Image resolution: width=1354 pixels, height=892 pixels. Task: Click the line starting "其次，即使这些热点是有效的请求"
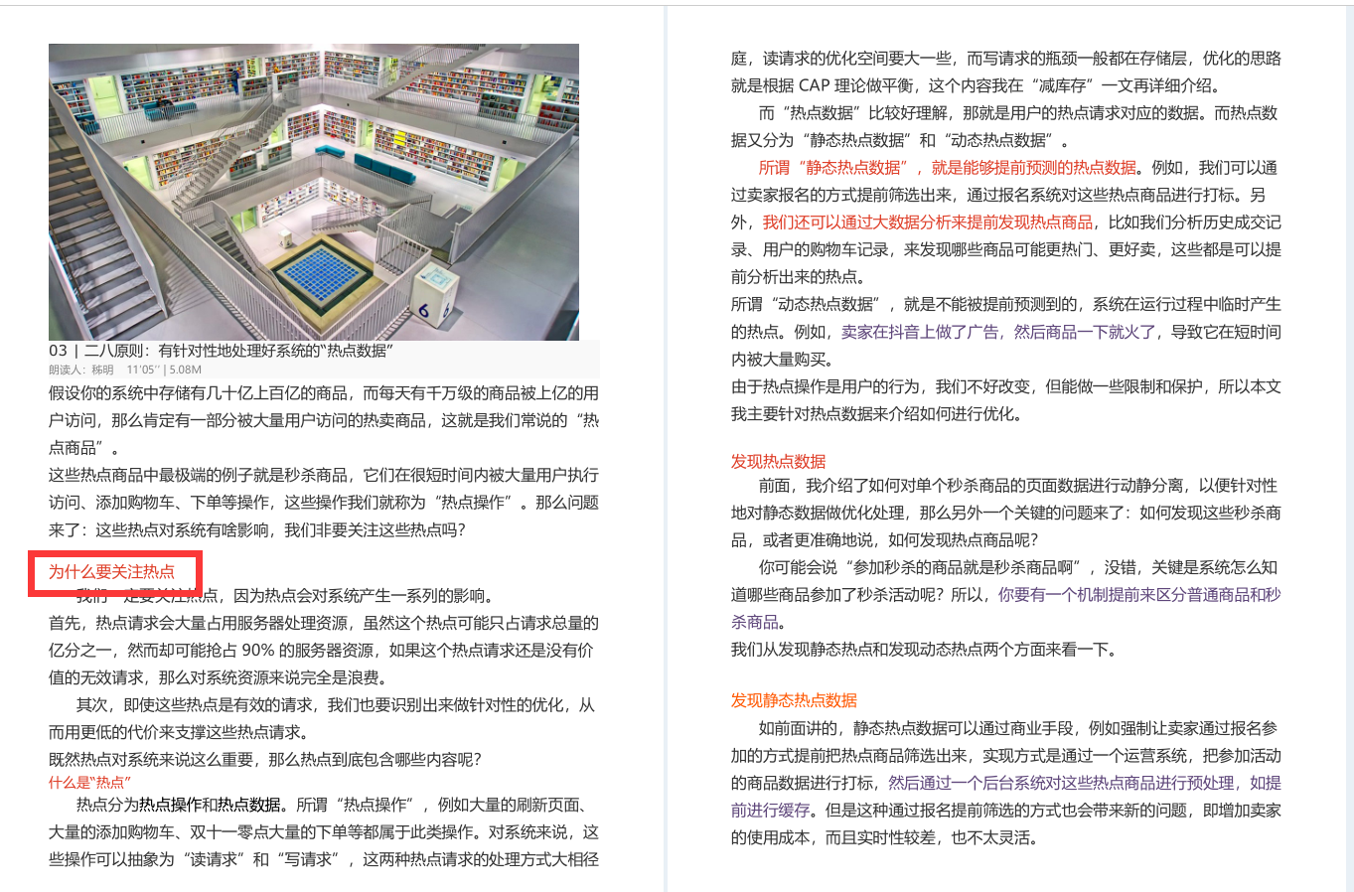tap(336, 705)
